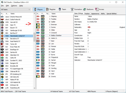
Task: Click team list scrollbar down arrow
Action: click(x=34, y=88)
